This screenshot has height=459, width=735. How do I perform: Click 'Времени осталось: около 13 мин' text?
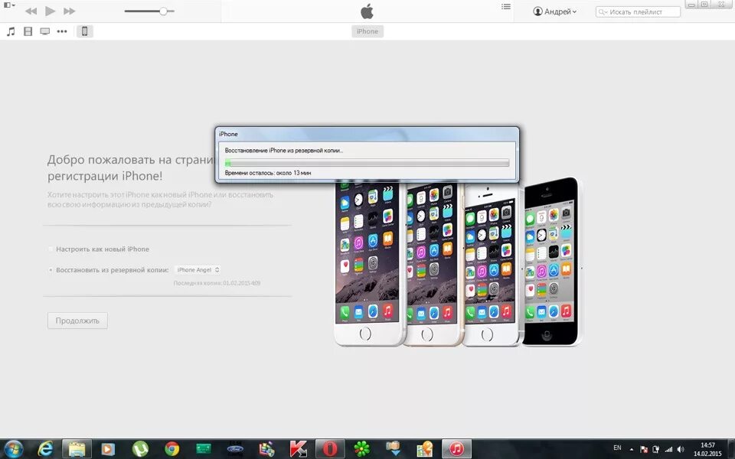pyautogui.click(x=268, y=173)
